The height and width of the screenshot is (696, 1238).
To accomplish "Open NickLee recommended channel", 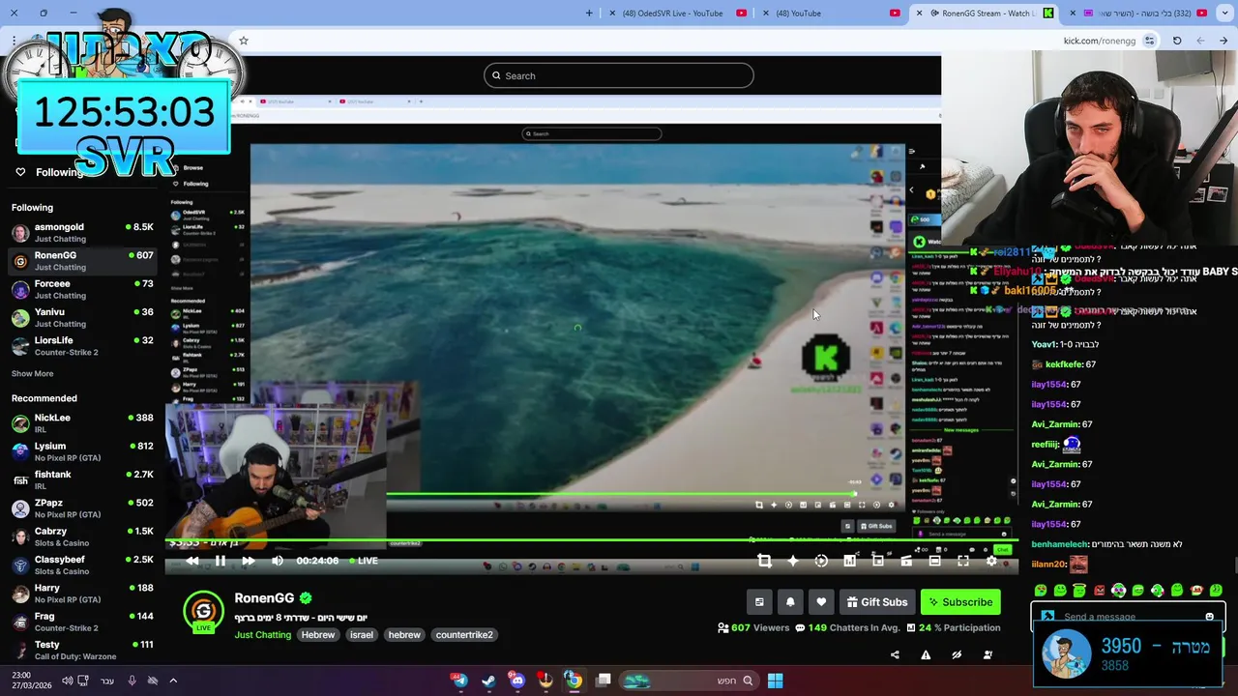I will click(x=82, y=423).
